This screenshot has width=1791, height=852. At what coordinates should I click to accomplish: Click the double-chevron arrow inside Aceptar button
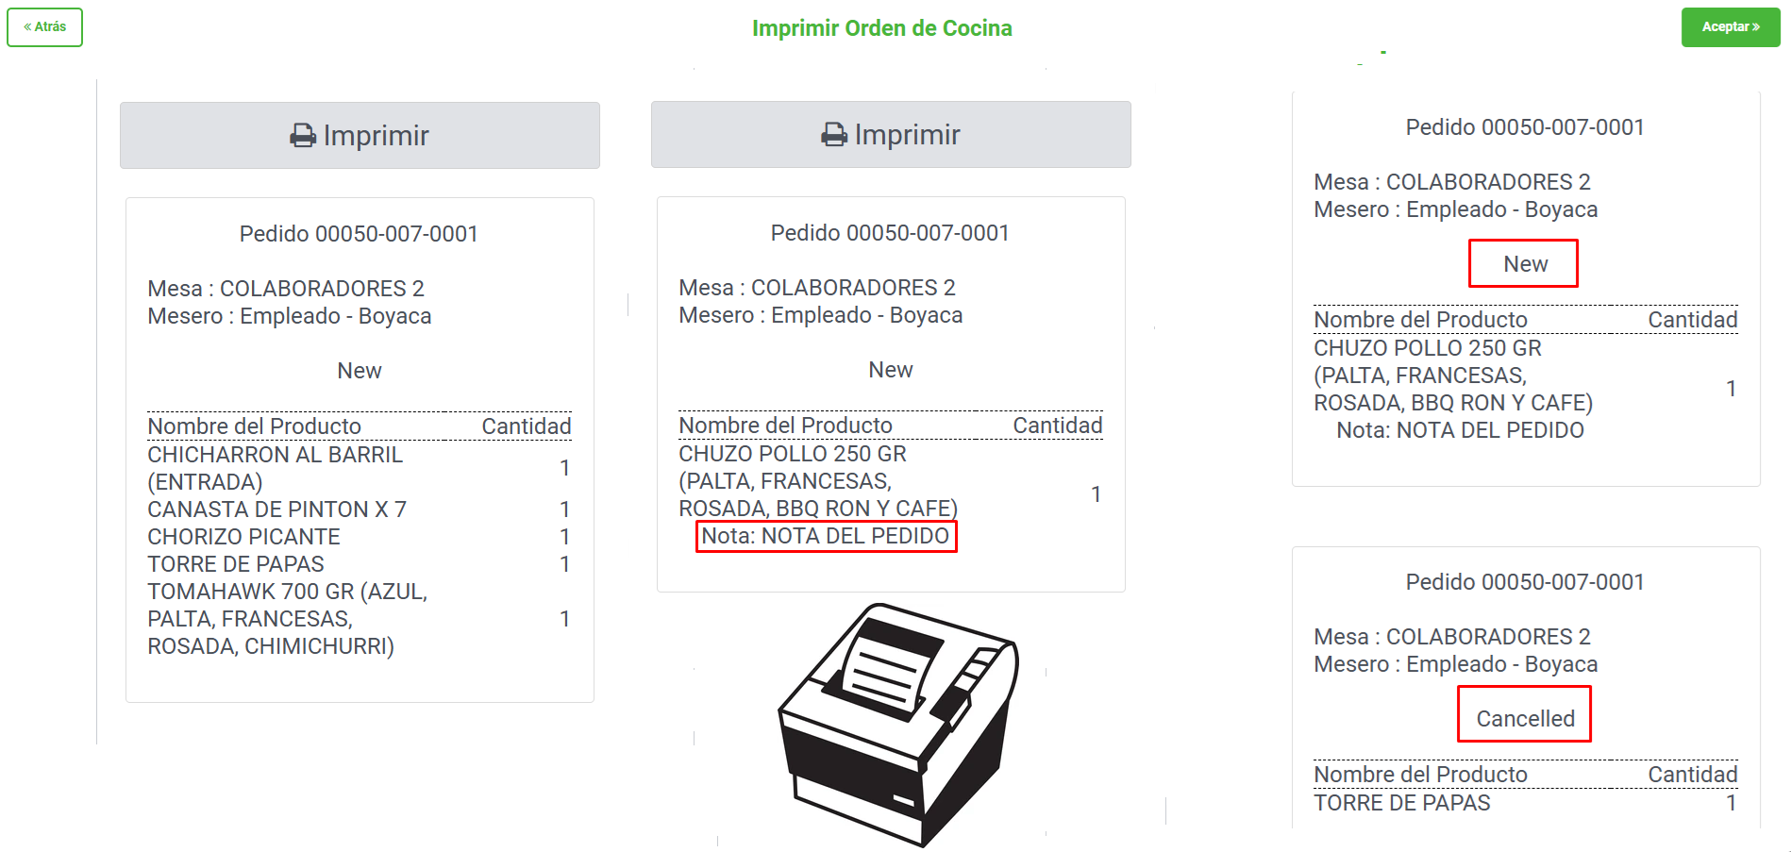1757,27
